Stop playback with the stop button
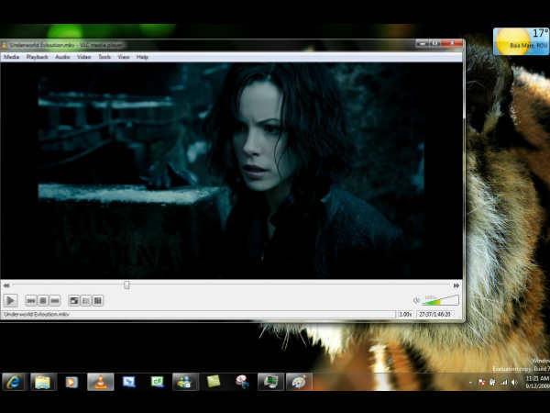Viewport: 550px width, 413px height. pyautogui.click(x=42, y=300)
